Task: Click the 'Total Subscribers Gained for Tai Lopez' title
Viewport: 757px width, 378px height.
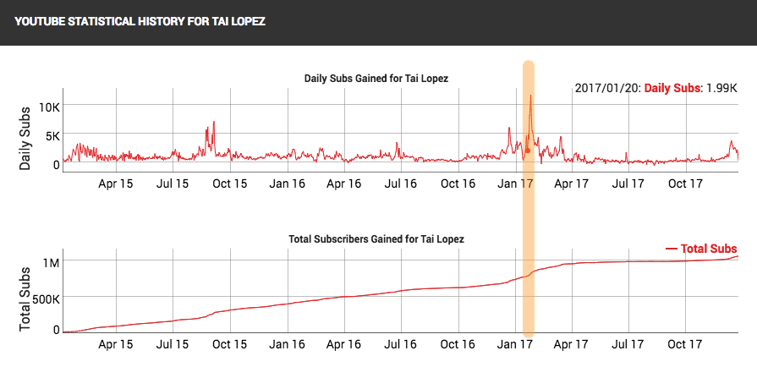Action: [376, 238]
